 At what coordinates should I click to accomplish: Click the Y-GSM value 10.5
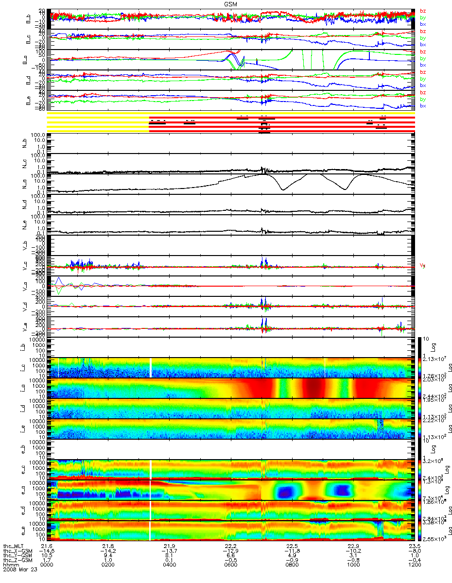[x=47, y=557]
